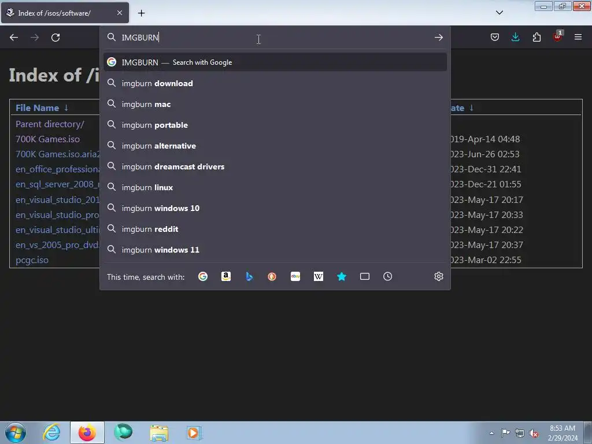Open the en_visual_studio_201 file link
Screen dimensions: 592x444
58,199
